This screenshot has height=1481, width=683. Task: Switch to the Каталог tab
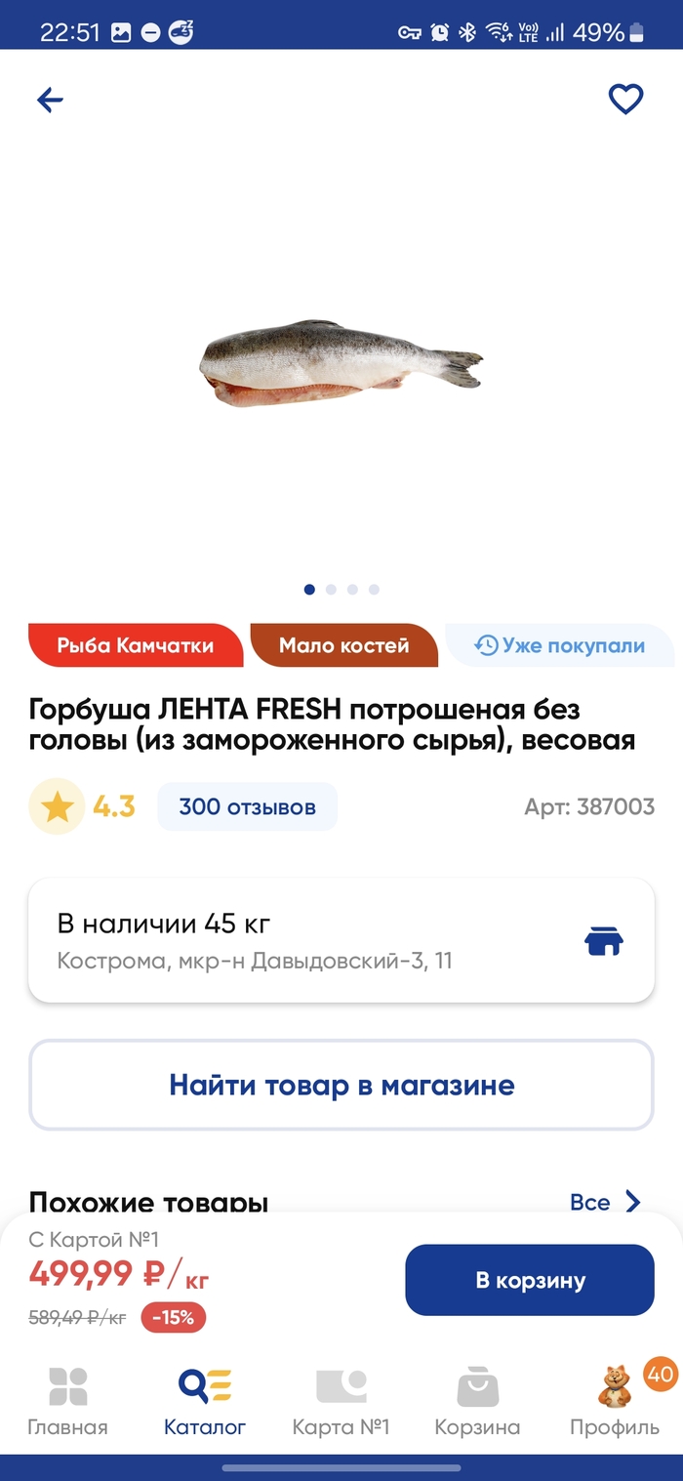pos(205,1401)
